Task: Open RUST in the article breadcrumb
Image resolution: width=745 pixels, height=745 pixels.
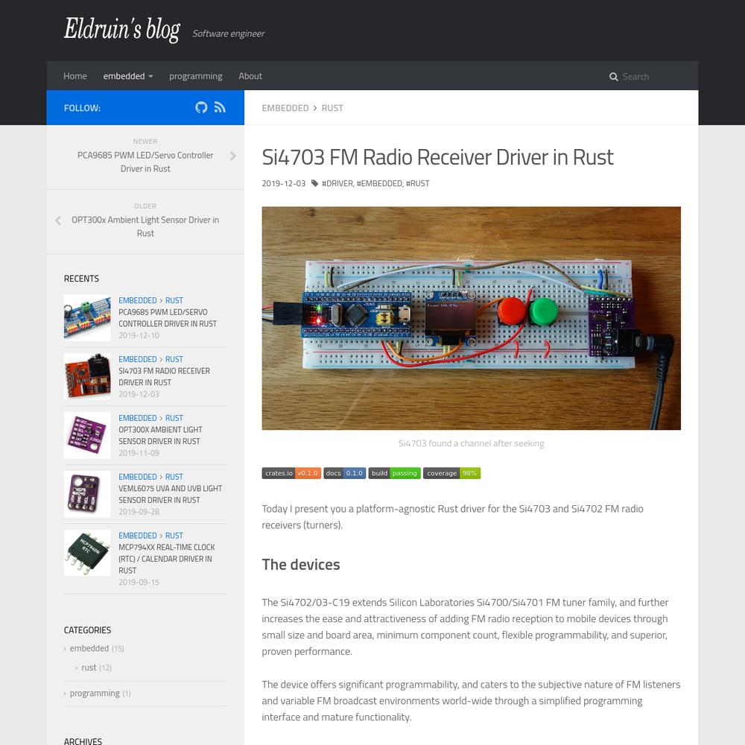Action: 332,108
